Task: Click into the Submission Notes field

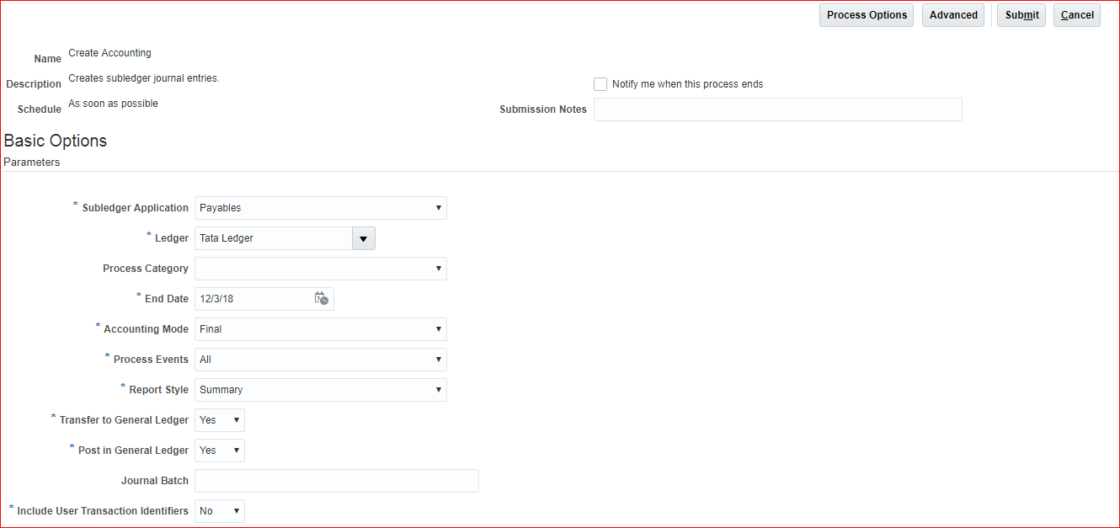Action: (x=777, y=109)
